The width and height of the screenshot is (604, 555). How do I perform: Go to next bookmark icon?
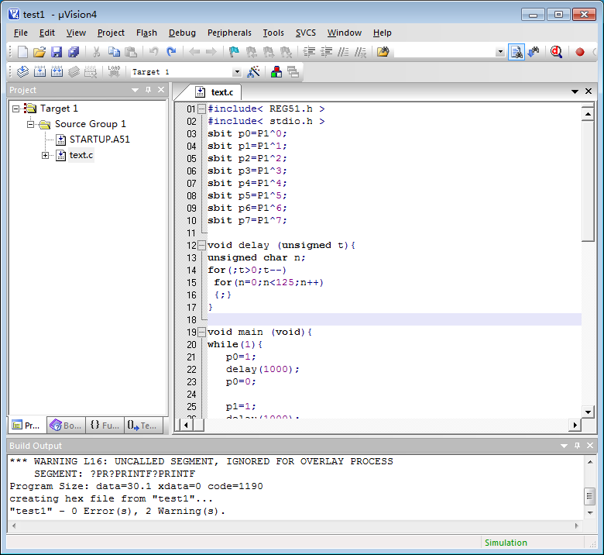tap(269, 52)
